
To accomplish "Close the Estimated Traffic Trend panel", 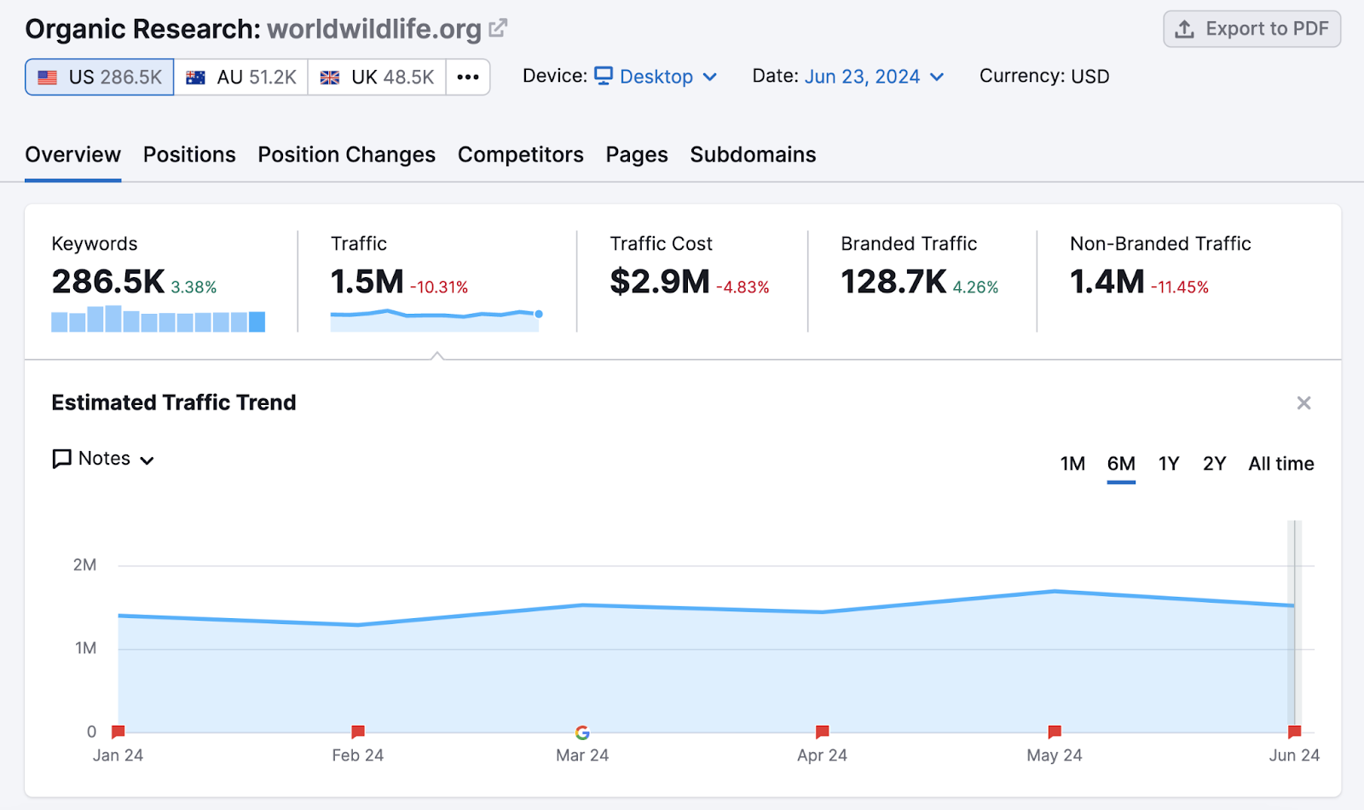I will coord(1303,403).
